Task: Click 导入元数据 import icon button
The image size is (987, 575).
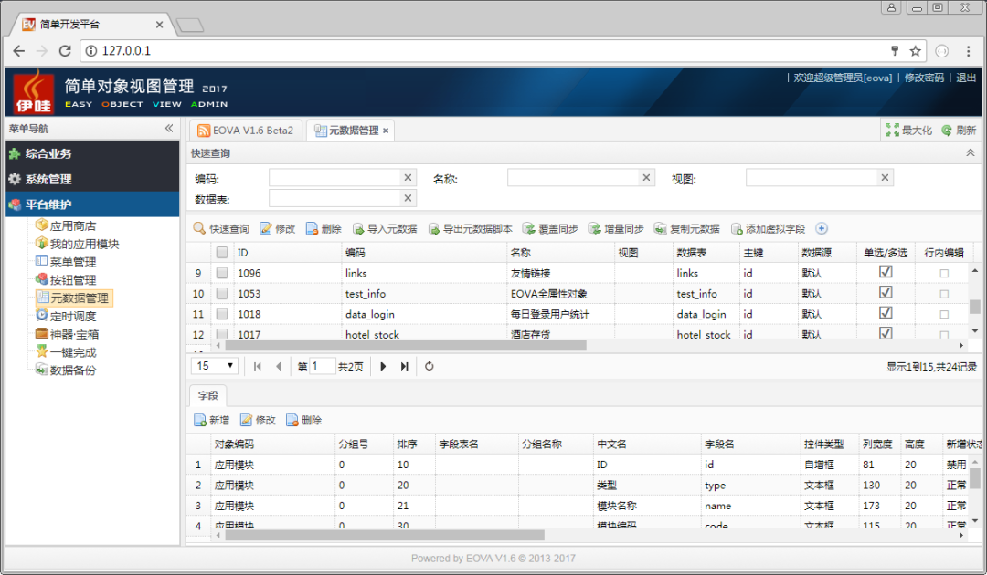Action: point(385,229)
